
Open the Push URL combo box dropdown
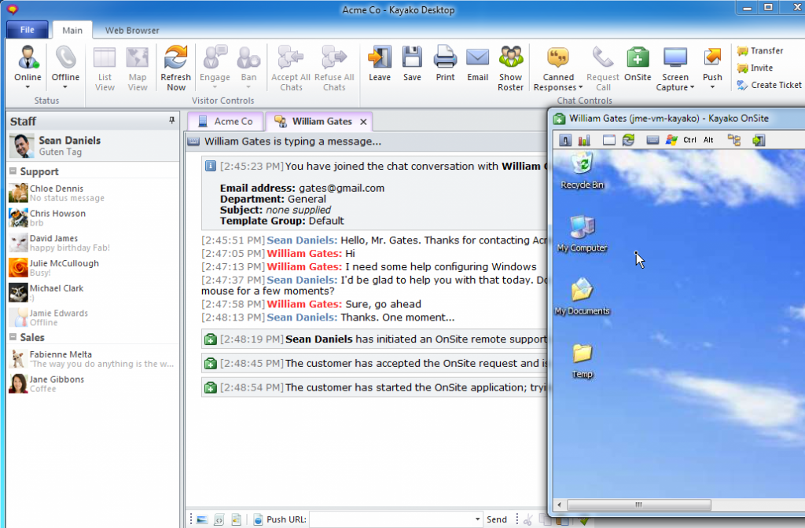pos(477,519)
